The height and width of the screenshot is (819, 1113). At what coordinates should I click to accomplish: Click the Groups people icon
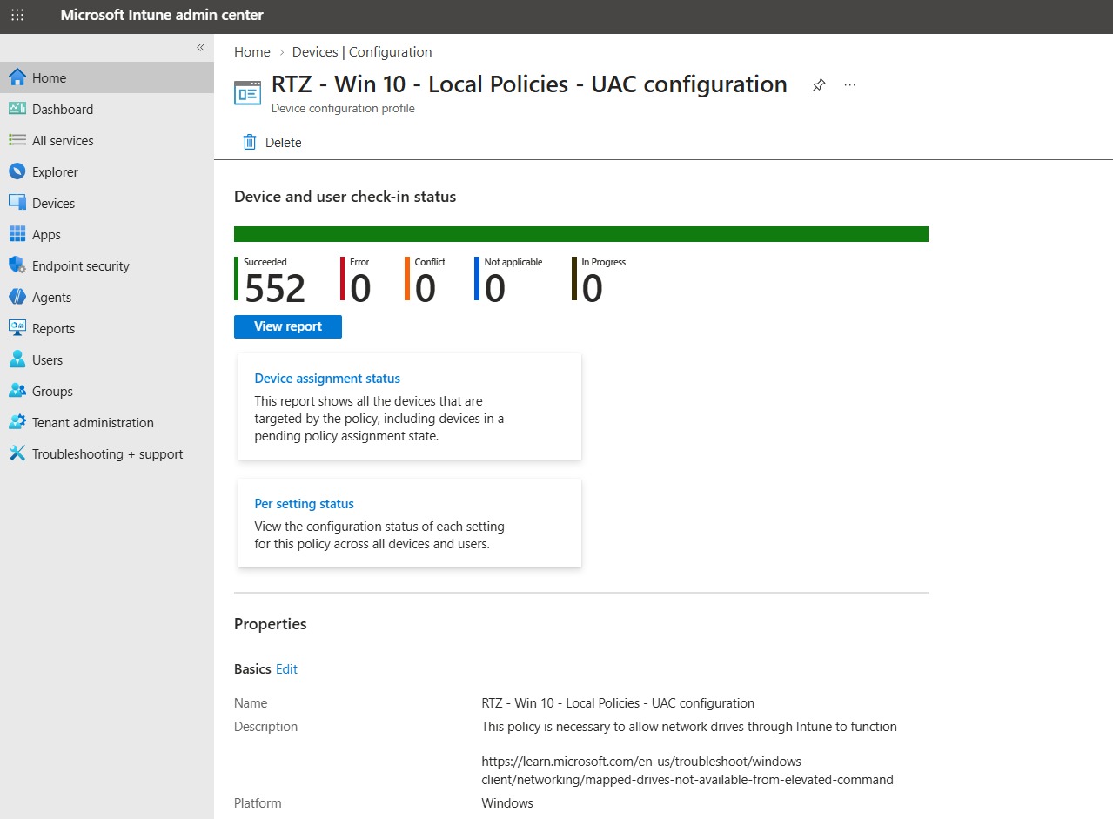tap(17, 391)
